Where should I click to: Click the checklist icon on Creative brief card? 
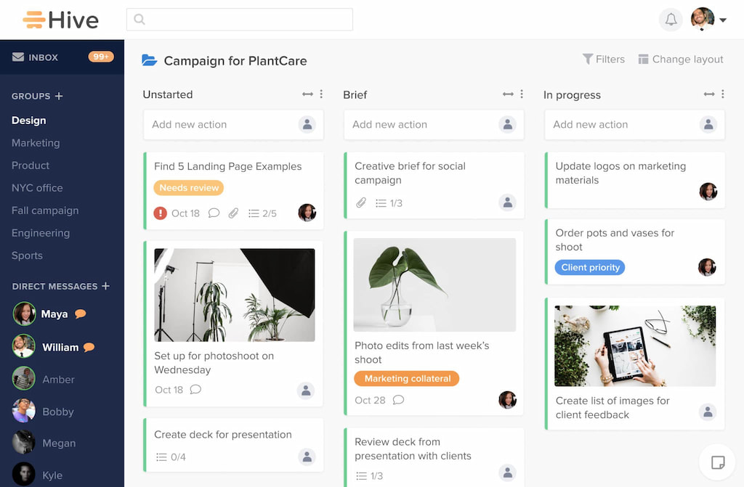381,203
